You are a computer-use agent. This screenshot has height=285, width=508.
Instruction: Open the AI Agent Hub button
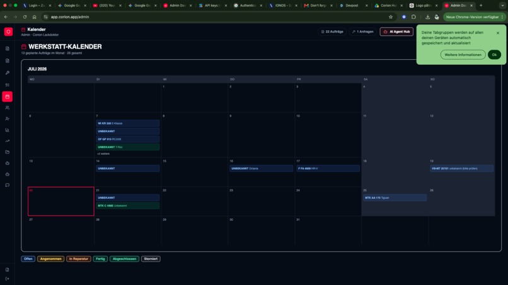[396, 31]
